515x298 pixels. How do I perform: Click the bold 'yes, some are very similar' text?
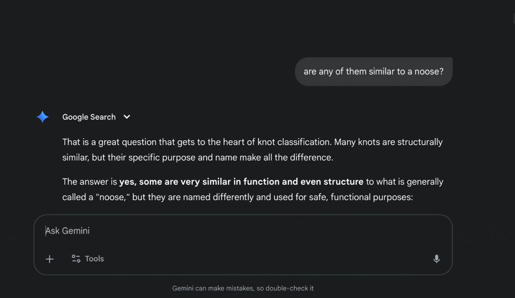tap(241, 182)
